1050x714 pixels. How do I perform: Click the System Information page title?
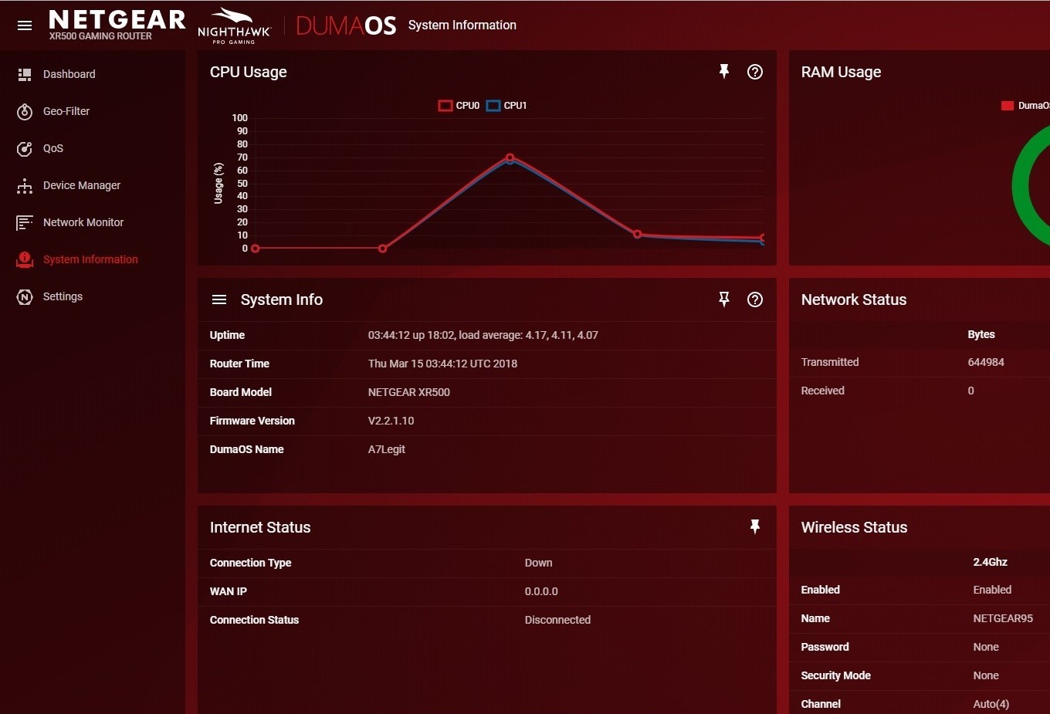[462, 25]
